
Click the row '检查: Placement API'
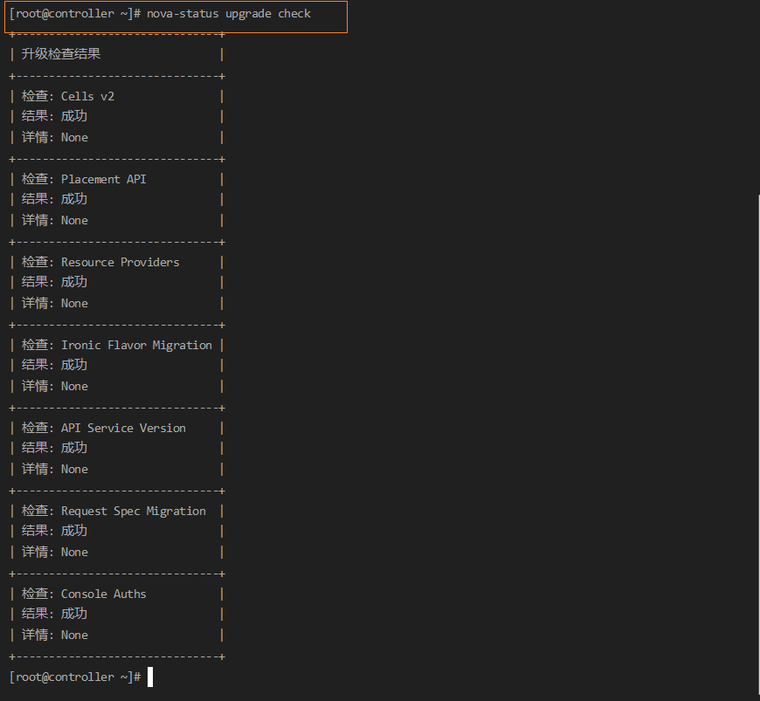pos(84,179)
